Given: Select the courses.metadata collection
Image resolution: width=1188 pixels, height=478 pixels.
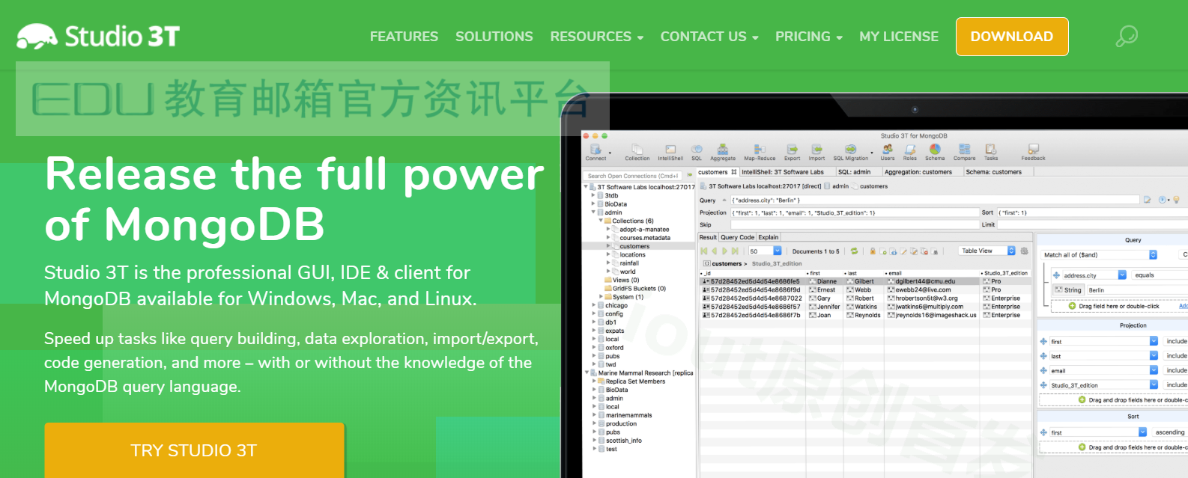Looking at the screenshot, I should point(644,238).
